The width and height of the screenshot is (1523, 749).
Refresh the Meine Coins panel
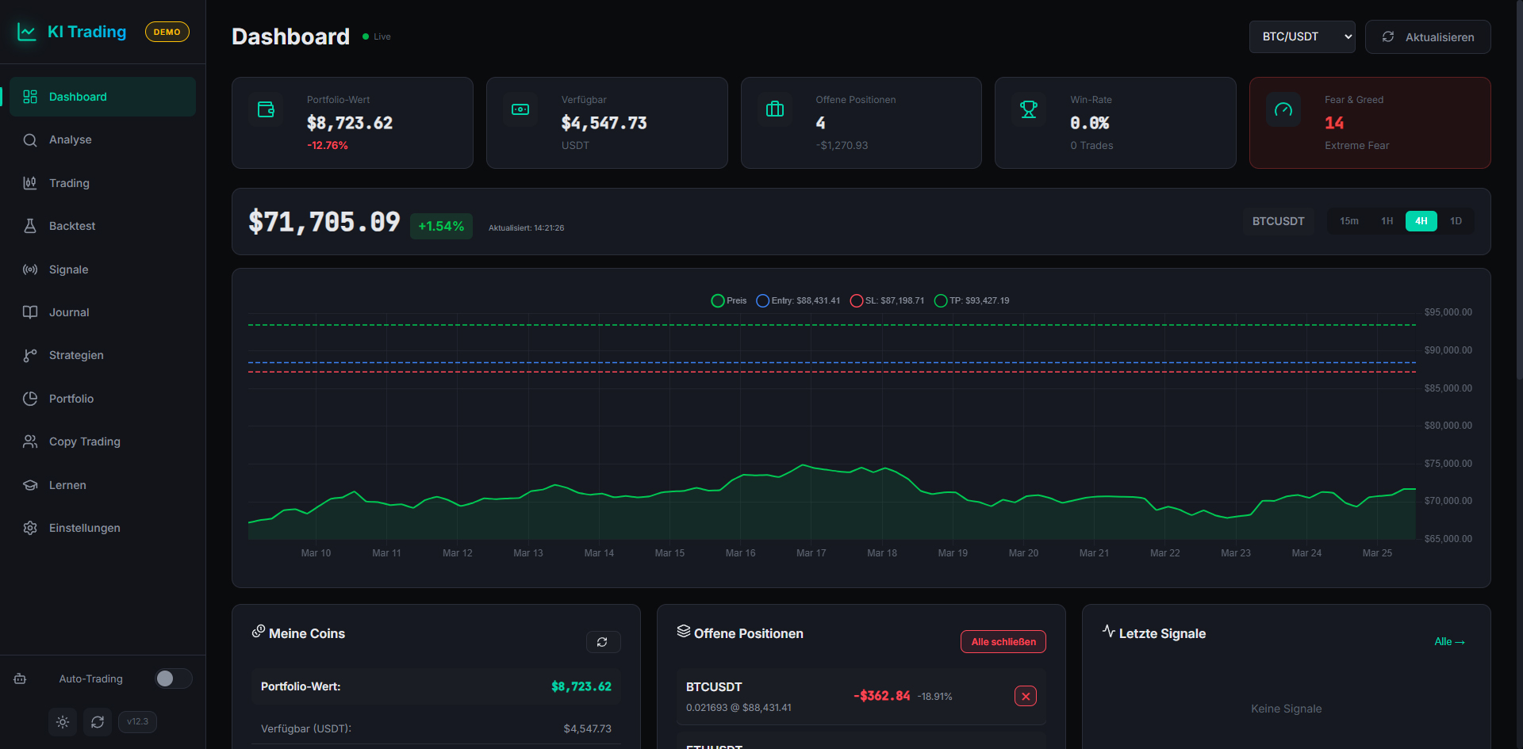point(603,642)
